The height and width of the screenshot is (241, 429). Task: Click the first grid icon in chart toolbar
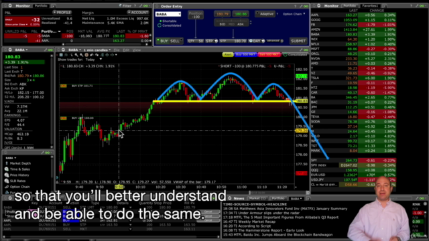pos(61,55)
